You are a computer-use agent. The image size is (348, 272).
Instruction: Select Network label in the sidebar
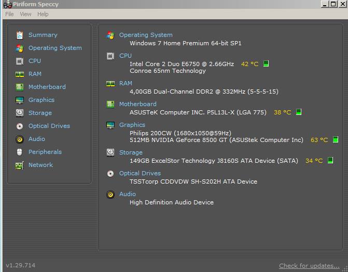point(40,165)
